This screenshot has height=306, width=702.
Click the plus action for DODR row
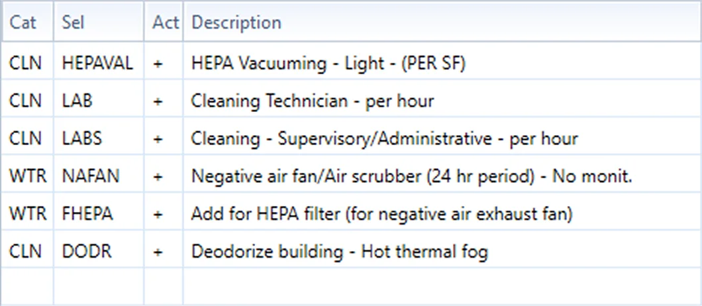[157, 252]
